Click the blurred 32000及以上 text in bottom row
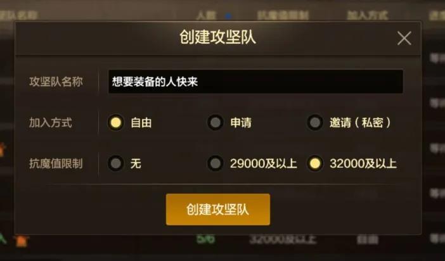The image size is (445, 261). 282,239
